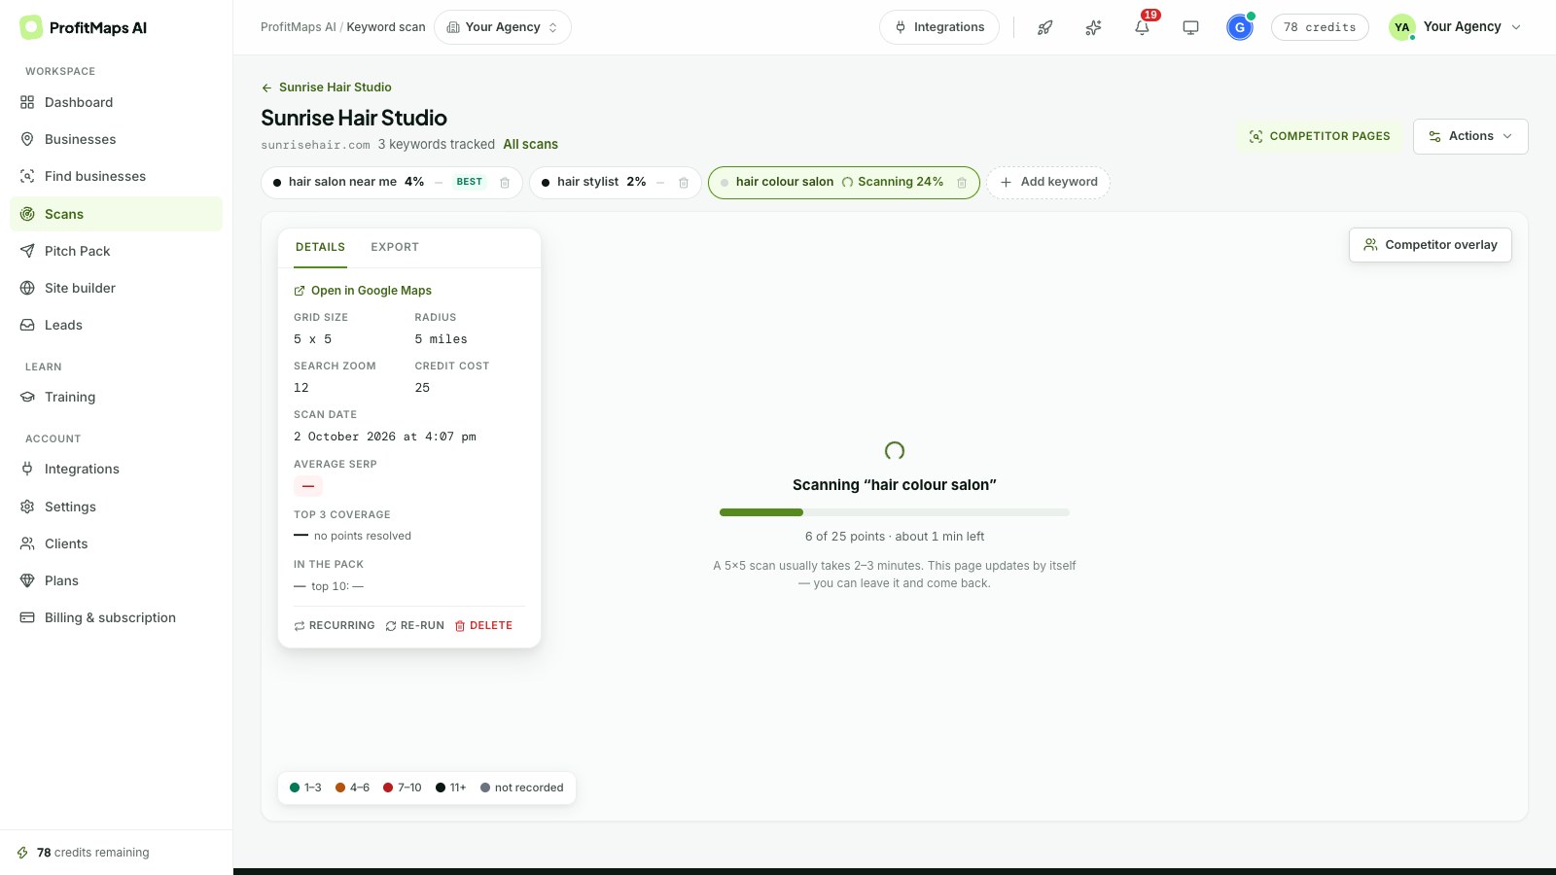Open the Actions dropdown
Image resolution: width=1556 pixels, height=875 pixels.
[1470, 136]
